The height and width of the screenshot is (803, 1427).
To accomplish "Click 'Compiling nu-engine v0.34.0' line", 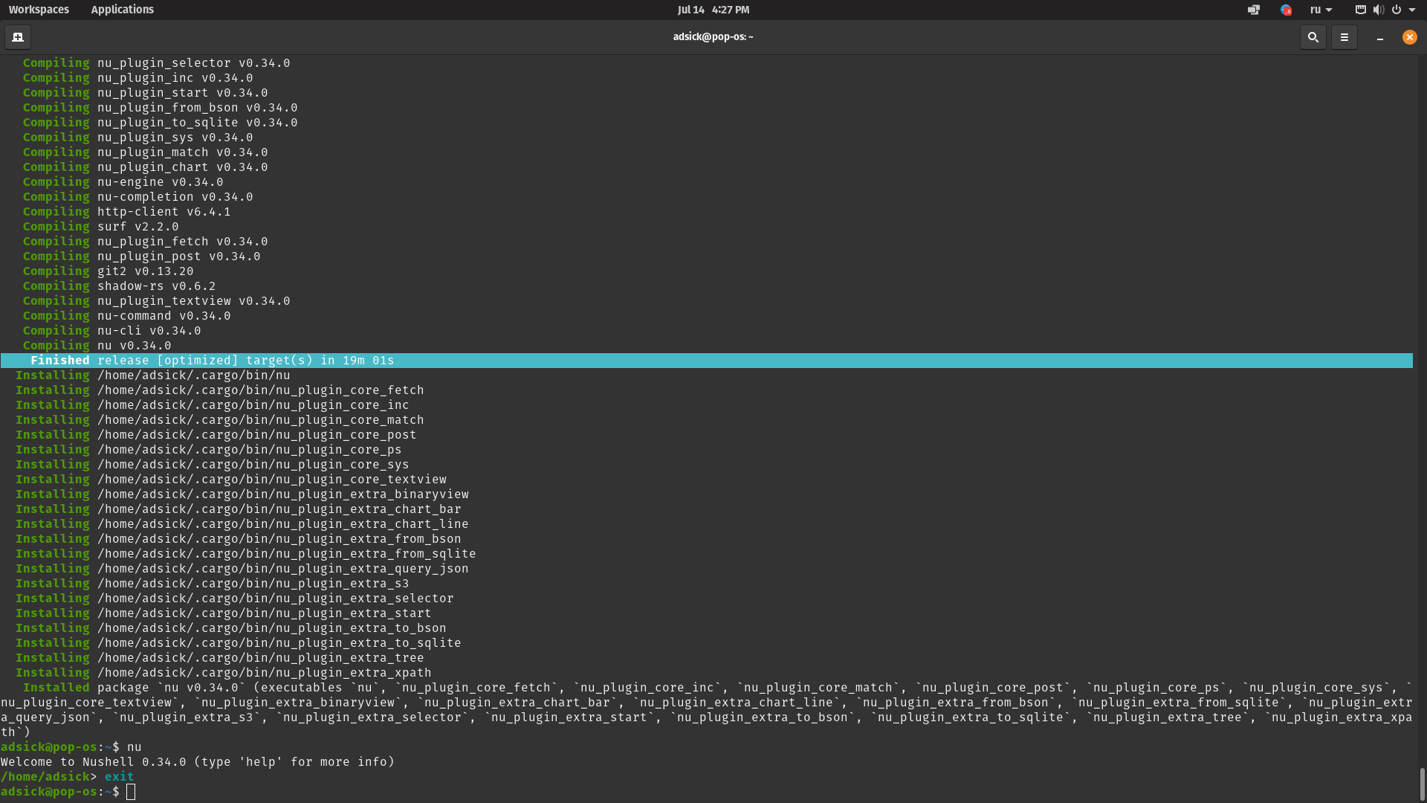I will [x=123, y=182].
